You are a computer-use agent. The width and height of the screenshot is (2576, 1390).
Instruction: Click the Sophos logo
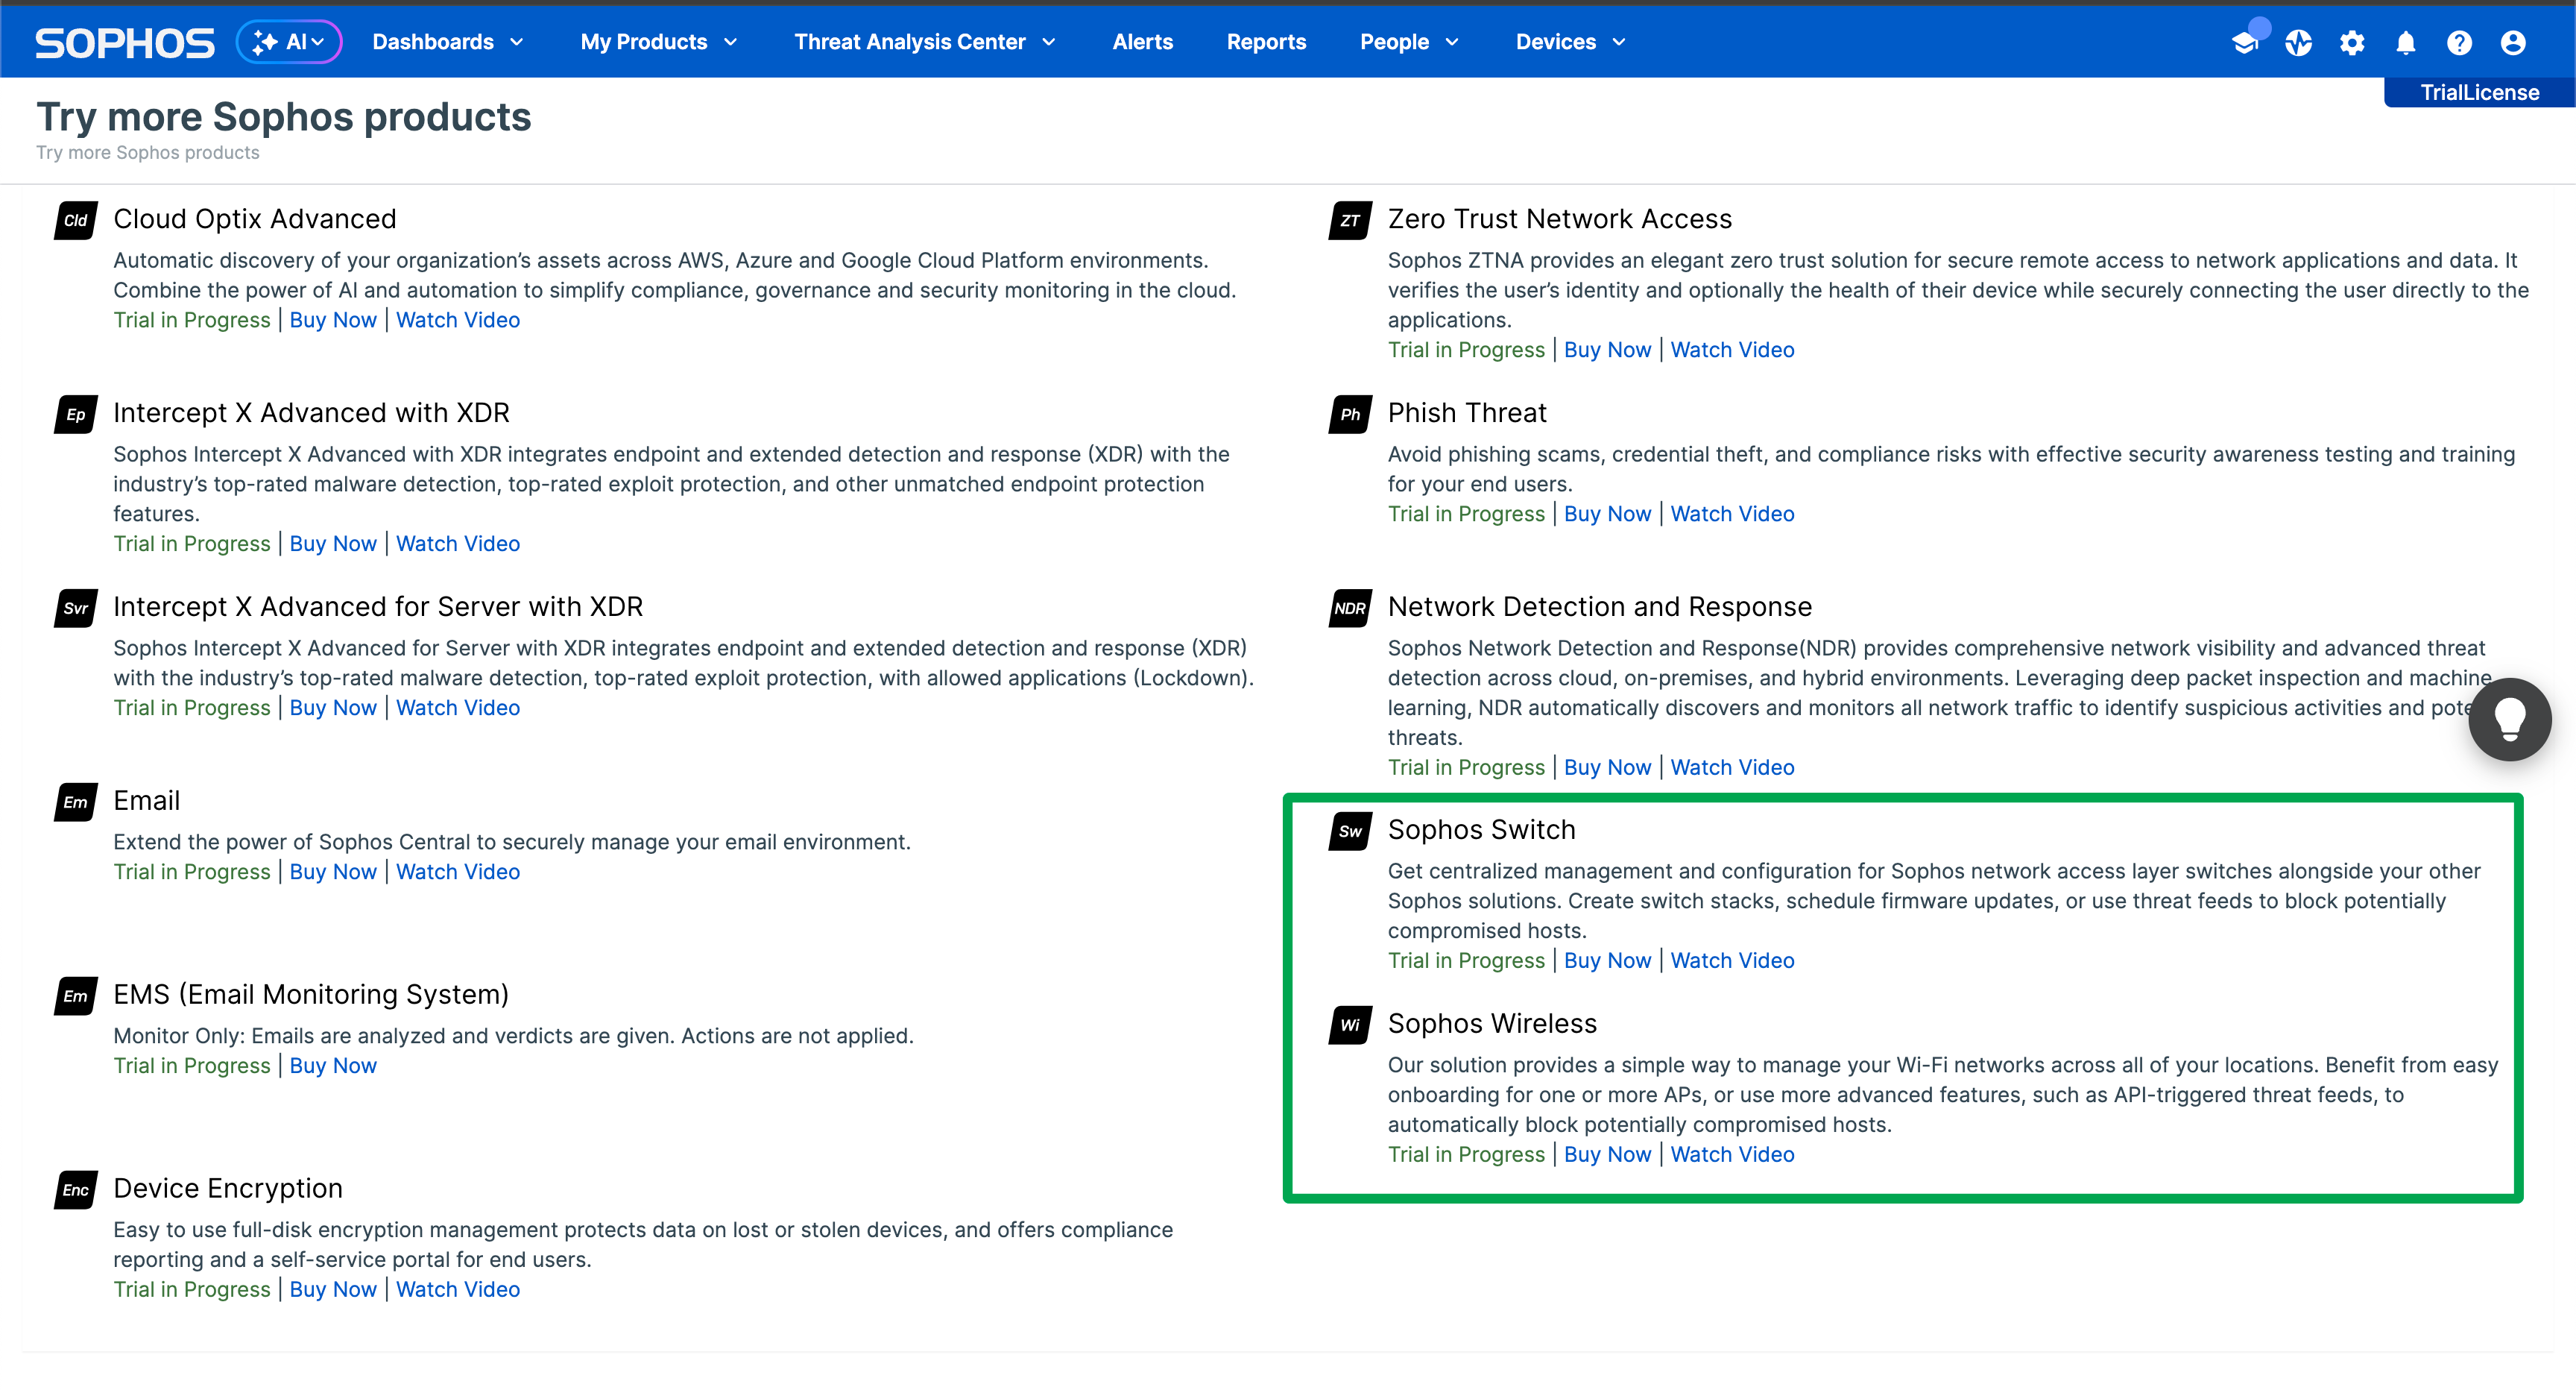pyautogui.click(x=124, y=42)
